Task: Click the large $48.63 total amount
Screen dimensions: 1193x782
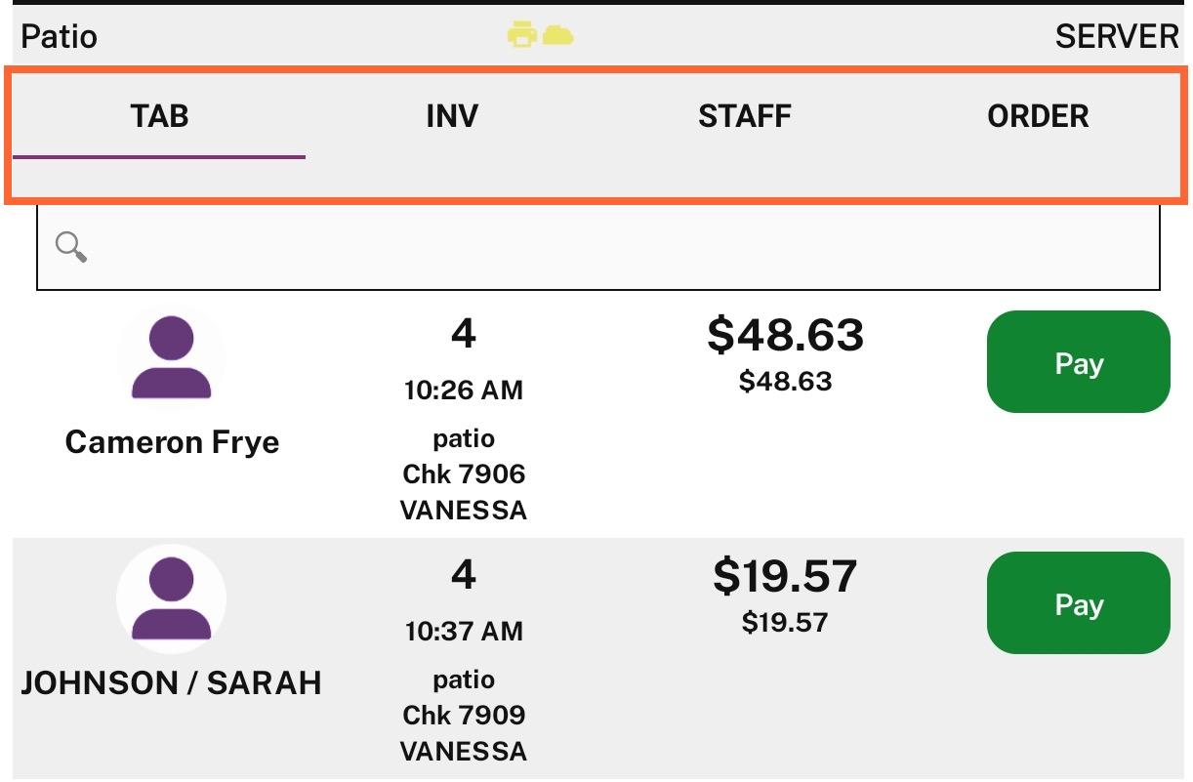Action: [786, 335]
